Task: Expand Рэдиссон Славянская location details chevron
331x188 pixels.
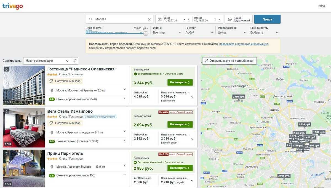Action: 124,89
